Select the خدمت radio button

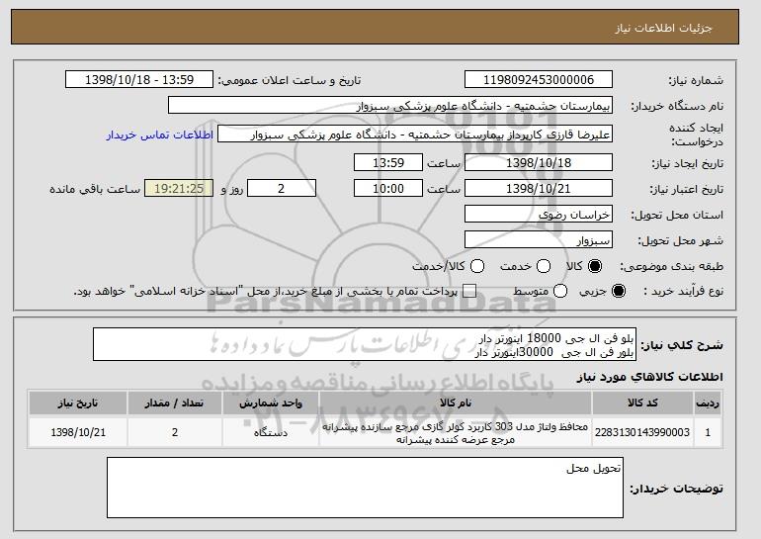[x=544, y=266]
